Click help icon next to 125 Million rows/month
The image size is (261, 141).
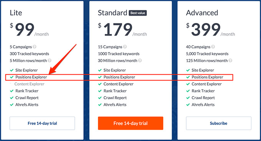pos(230,61)
